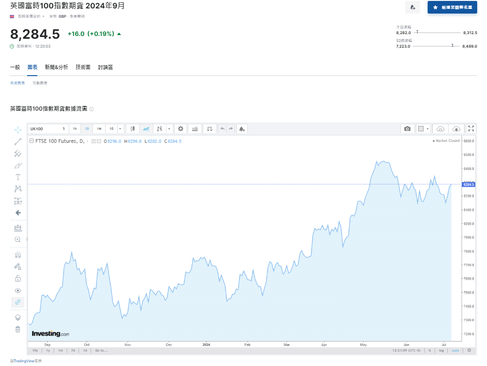
Task: Click the magnet mode icon
Action: coord(18,255)
